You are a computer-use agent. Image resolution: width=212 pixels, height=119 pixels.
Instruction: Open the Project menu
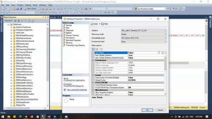(x=20, y=5)
